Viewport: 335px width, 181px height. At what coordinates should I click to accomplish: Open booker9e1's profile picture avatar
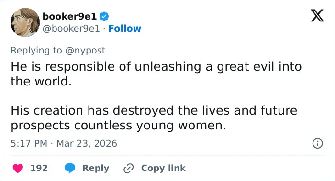[x=25, y=22]
